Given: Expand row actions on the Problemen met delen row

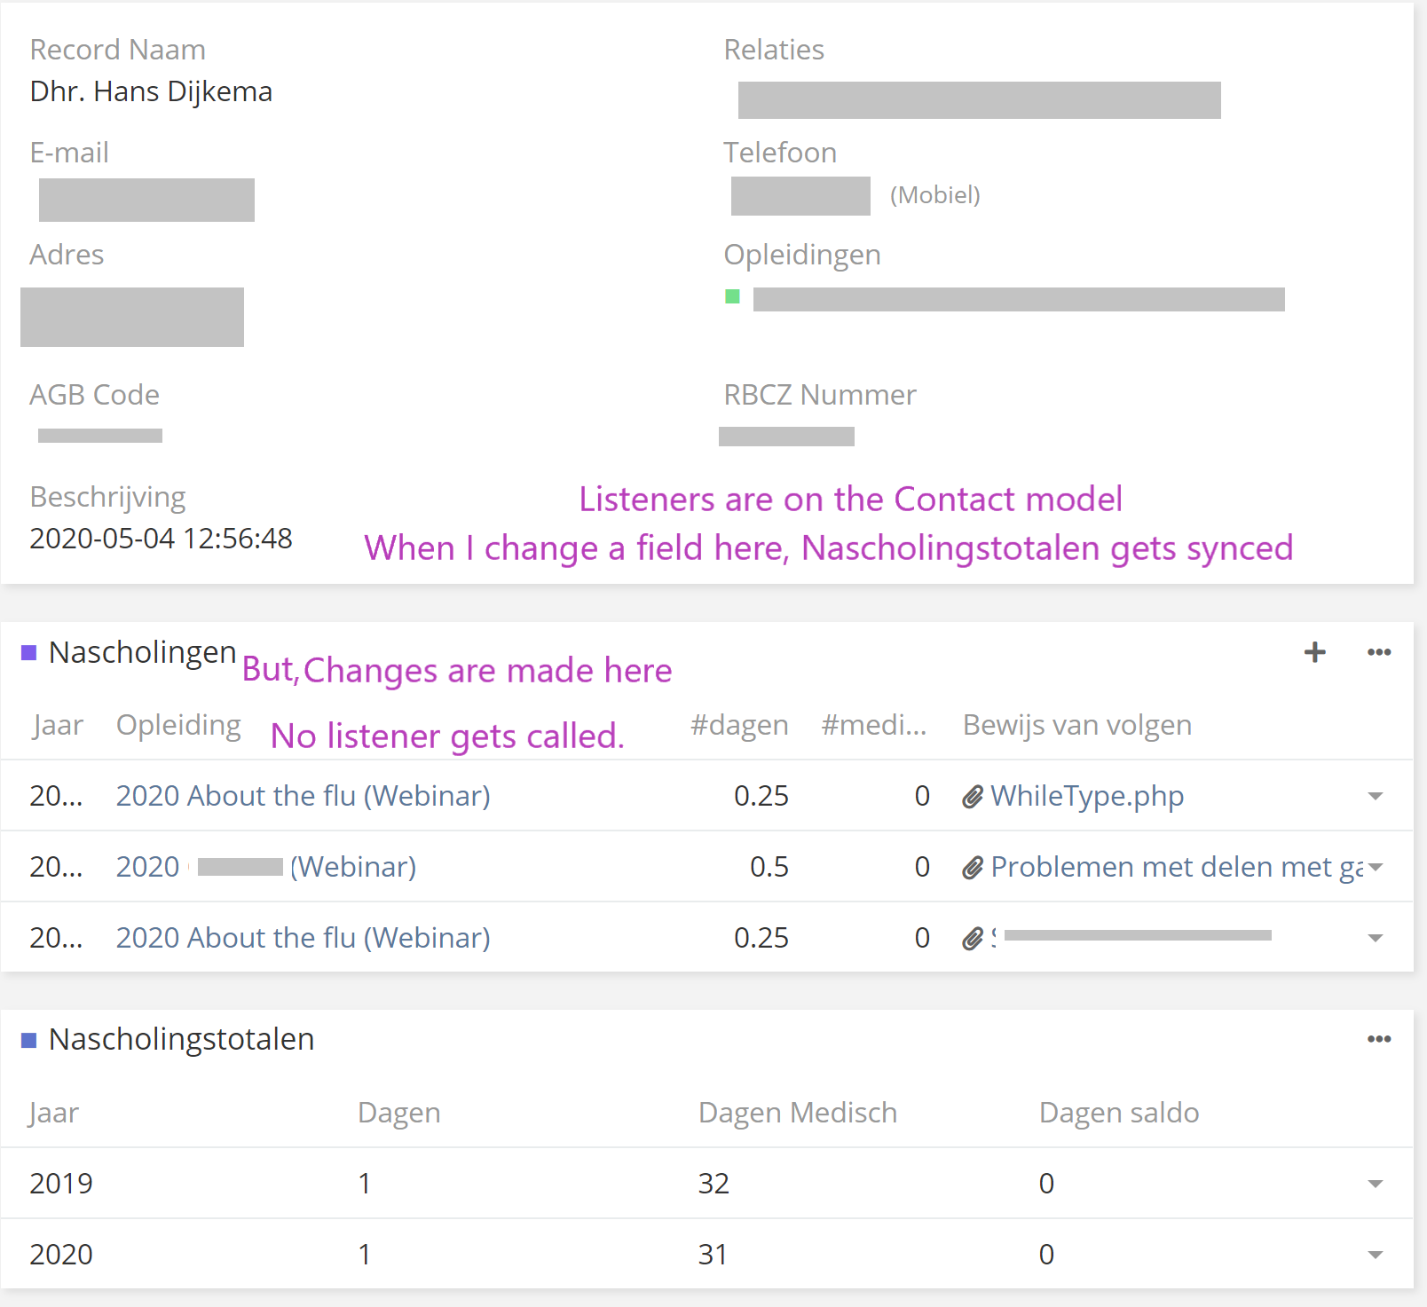Looking at the screenshot, I should click(1374, 867).
